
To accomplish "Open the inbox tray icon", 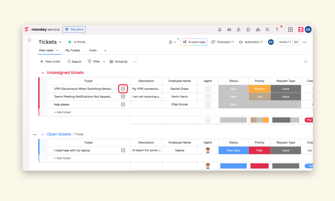I will point(229,29).
